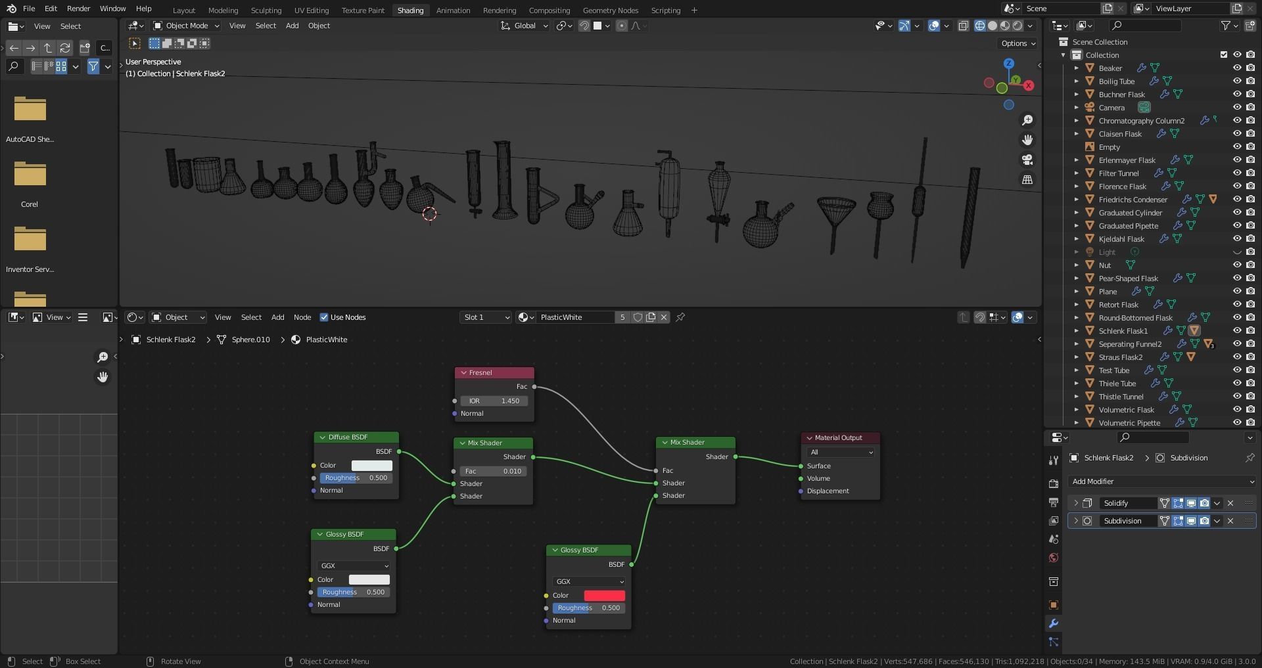Switch to the Geometry Nodes workspace tab
The image size is (1262, 668).
[x=610, y=10]
